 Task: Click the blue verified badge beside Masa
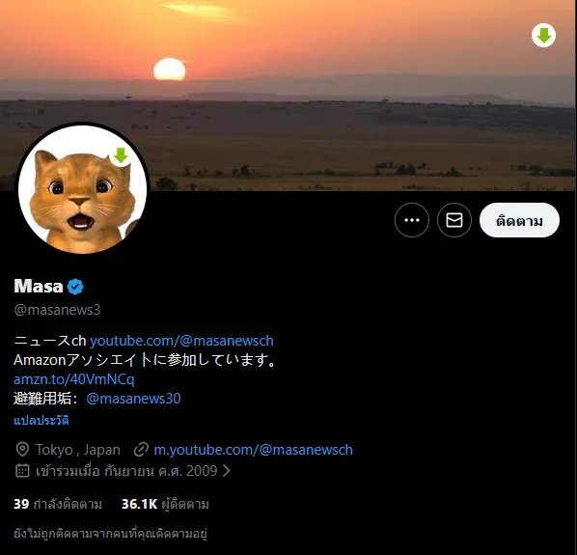[75, 287]
